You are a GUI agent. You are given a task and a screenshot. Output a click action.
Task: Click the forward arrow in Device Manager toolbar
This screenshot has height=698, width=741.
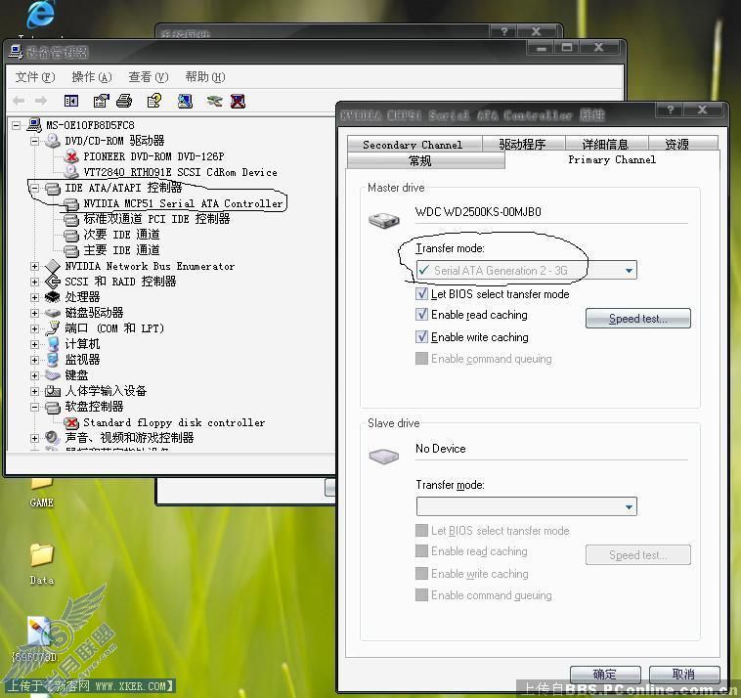[x=41, y=101]
